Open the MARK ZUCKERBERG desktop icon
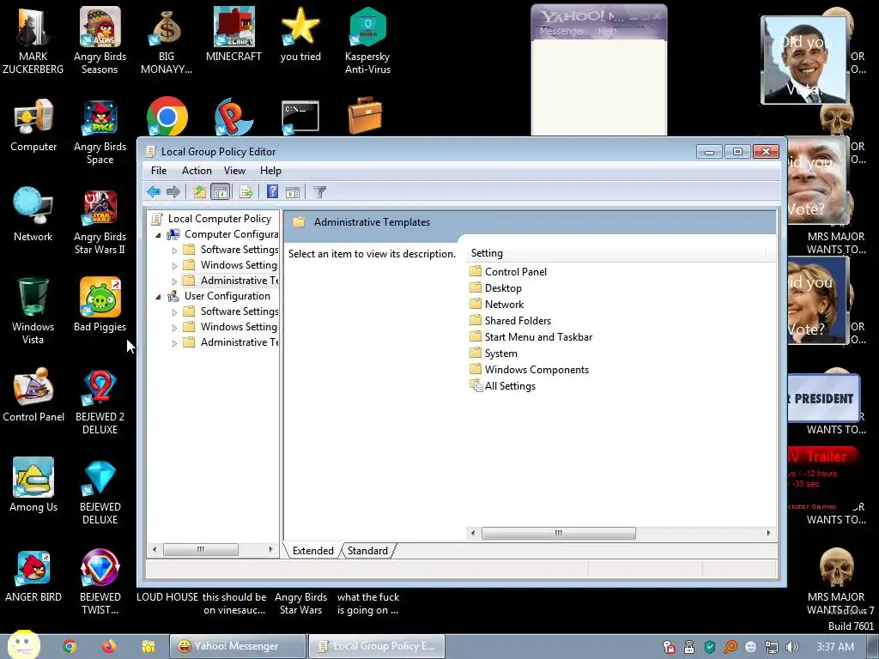This screenshot has height=659, width=879. tap(33, 40)
